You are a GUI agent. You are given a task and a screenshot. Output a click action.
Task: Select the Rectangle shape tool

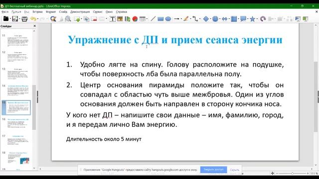coord(160,19)
